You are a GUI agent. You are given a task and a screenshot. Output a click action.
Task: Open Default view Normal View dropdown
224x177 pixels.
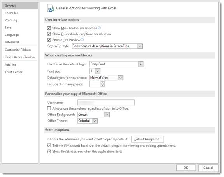click(x=106, y=78)
